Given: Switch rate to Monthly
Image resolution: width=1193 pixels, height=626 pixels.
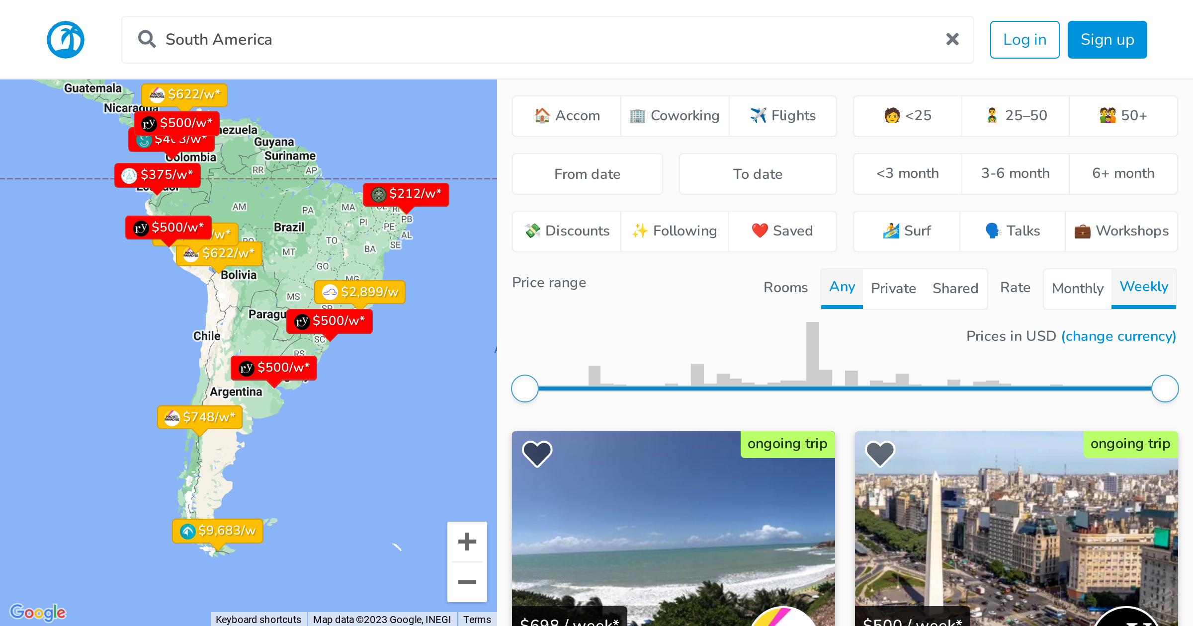Looking at the screenshot, I should tap(1078, 289).
